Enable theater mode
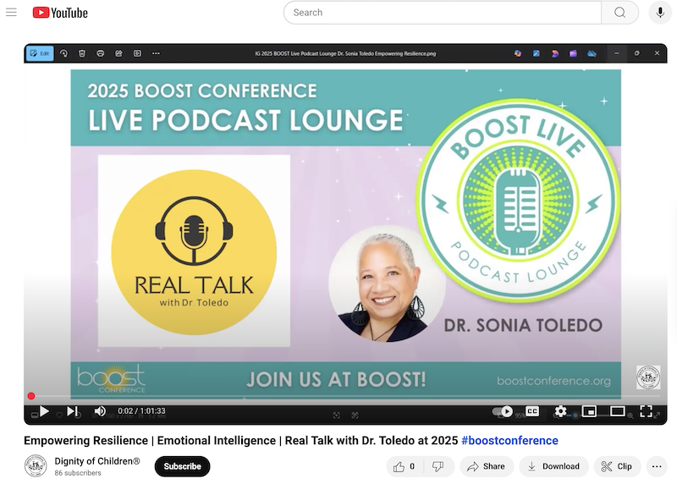 coord(618,411)
